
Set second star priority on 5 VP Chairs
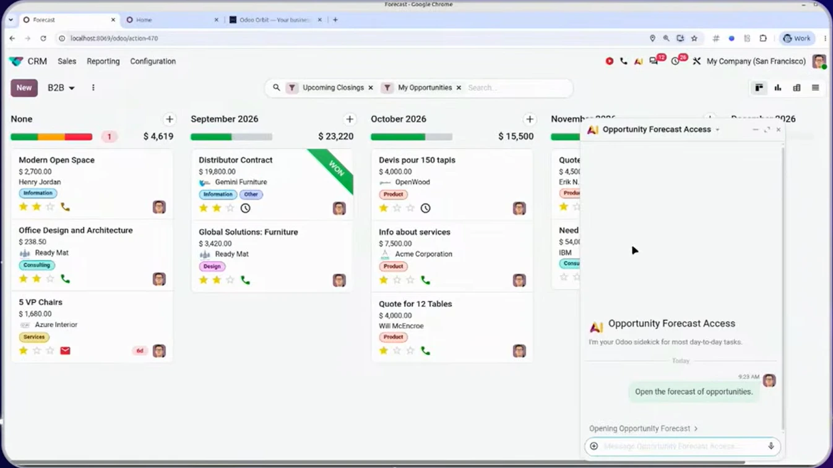(37, 351)
